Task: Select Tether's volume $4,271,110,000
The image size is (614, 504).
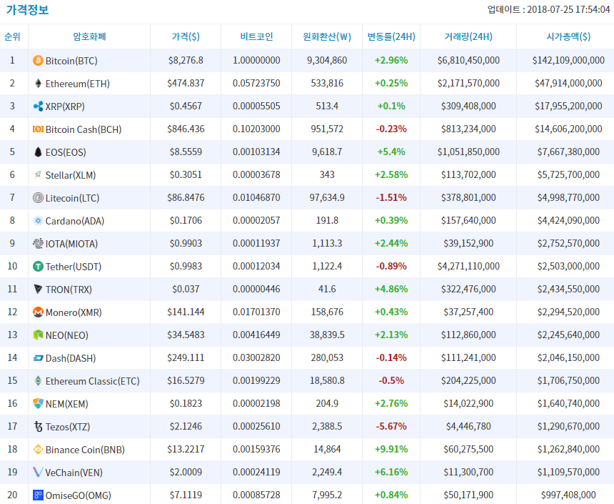Action: click(x=468, y=267)
